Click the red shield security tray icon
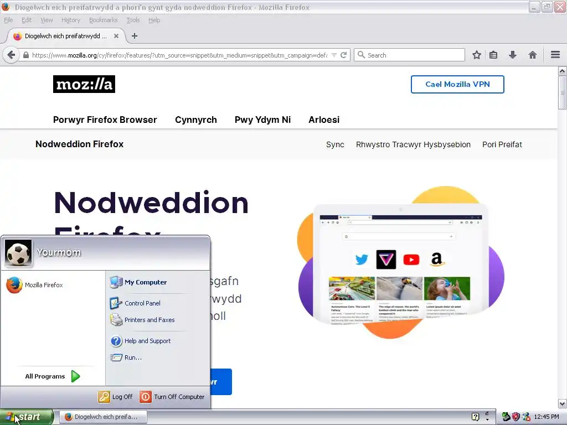 516,417
